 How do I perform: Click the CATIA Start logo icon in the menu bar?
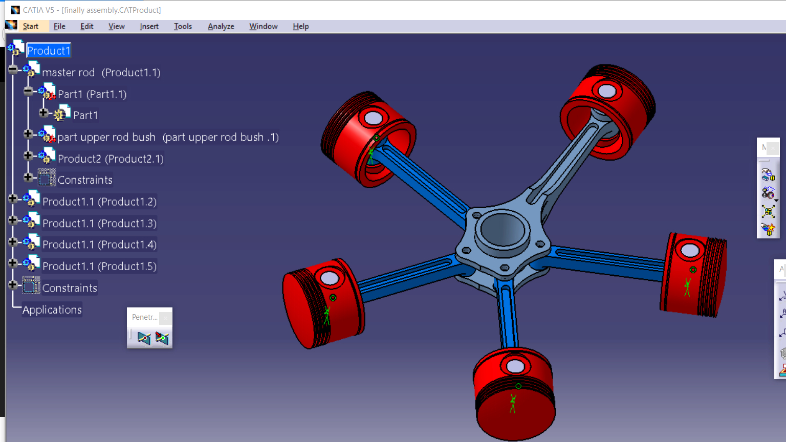[11, 26]
